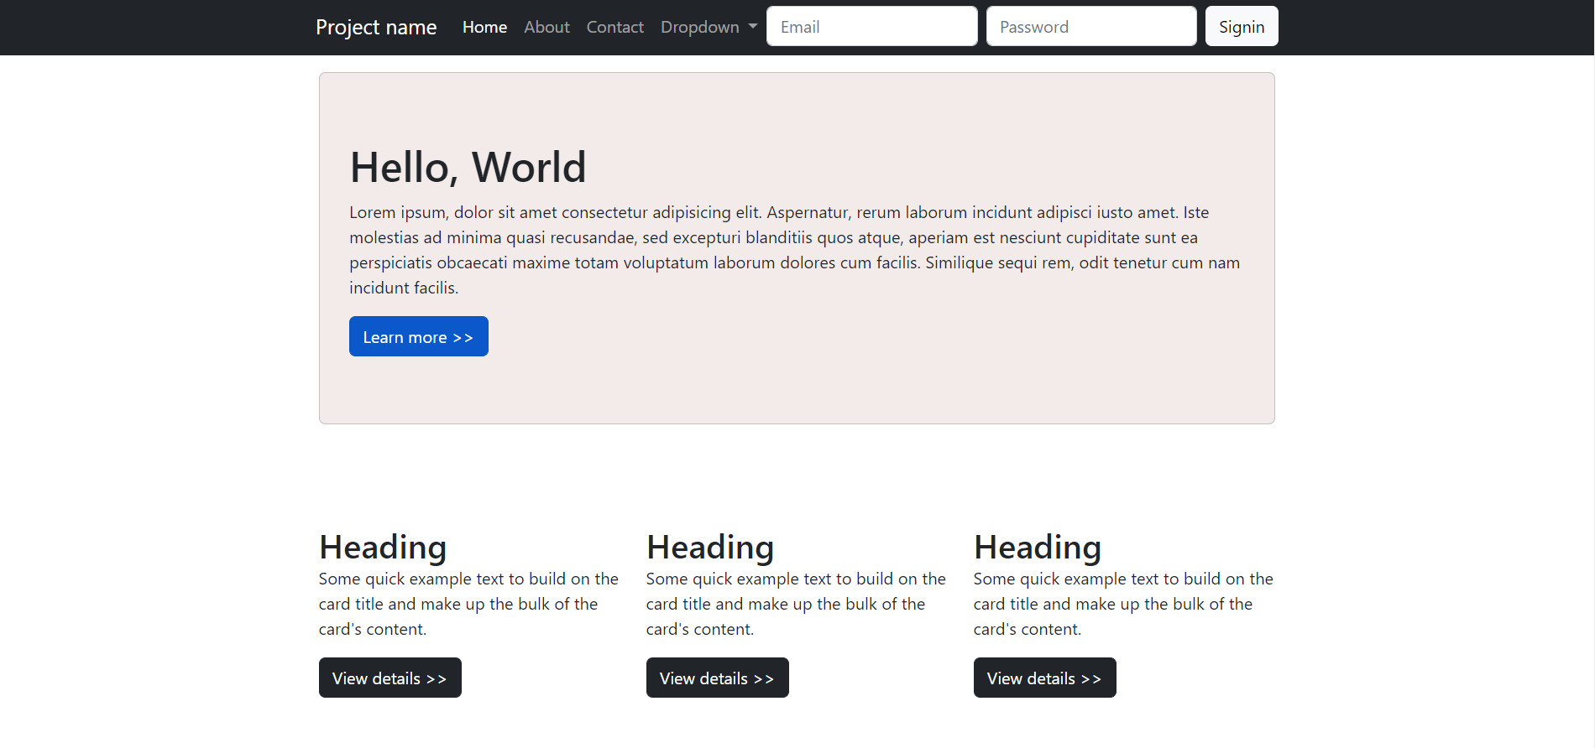Focus the Email input field
Screen dimensions: 1595x748
(x=871, y=26)
